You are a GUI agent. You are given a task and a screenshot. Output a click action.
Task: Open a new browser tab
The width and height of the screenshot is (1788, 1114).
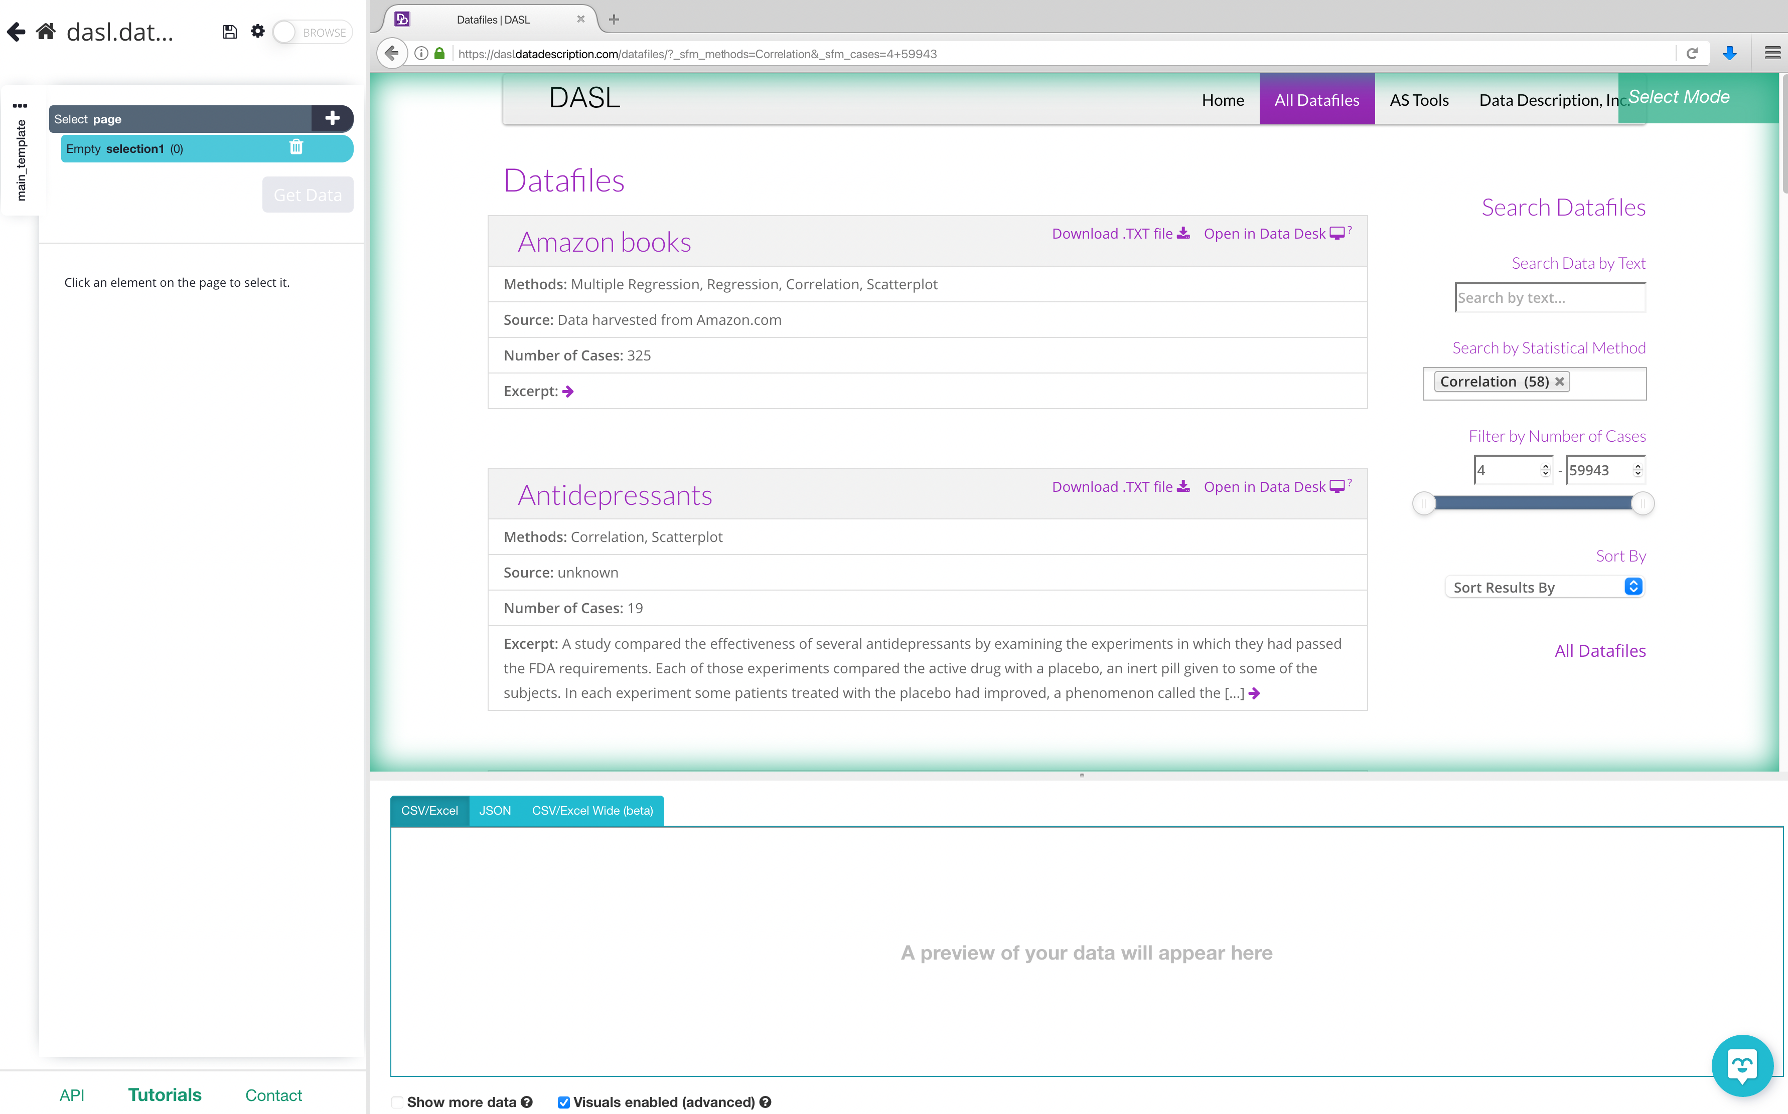tap(614, 19)
